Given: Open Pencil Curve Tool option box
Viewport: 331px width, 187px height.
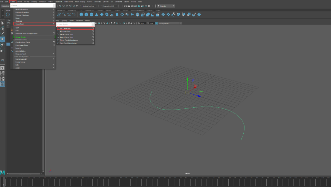Looking at the screenshot, I should click(x=93, y=37).
